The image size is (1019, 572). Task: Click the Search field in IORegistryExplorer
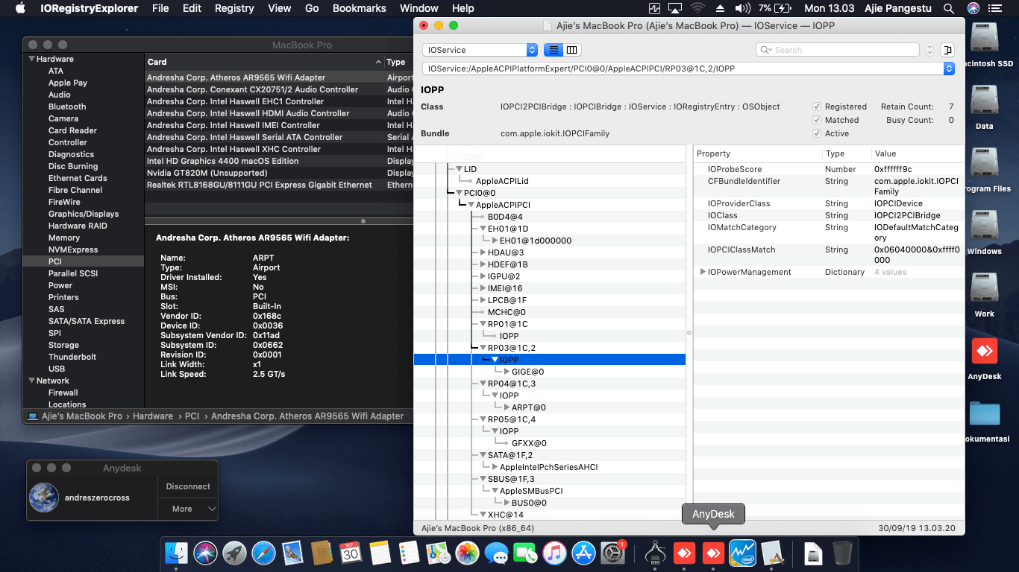(x=838, y=50)
